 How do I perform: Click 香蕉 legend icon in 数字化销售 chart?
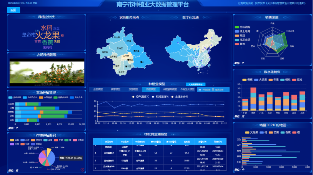245,80
